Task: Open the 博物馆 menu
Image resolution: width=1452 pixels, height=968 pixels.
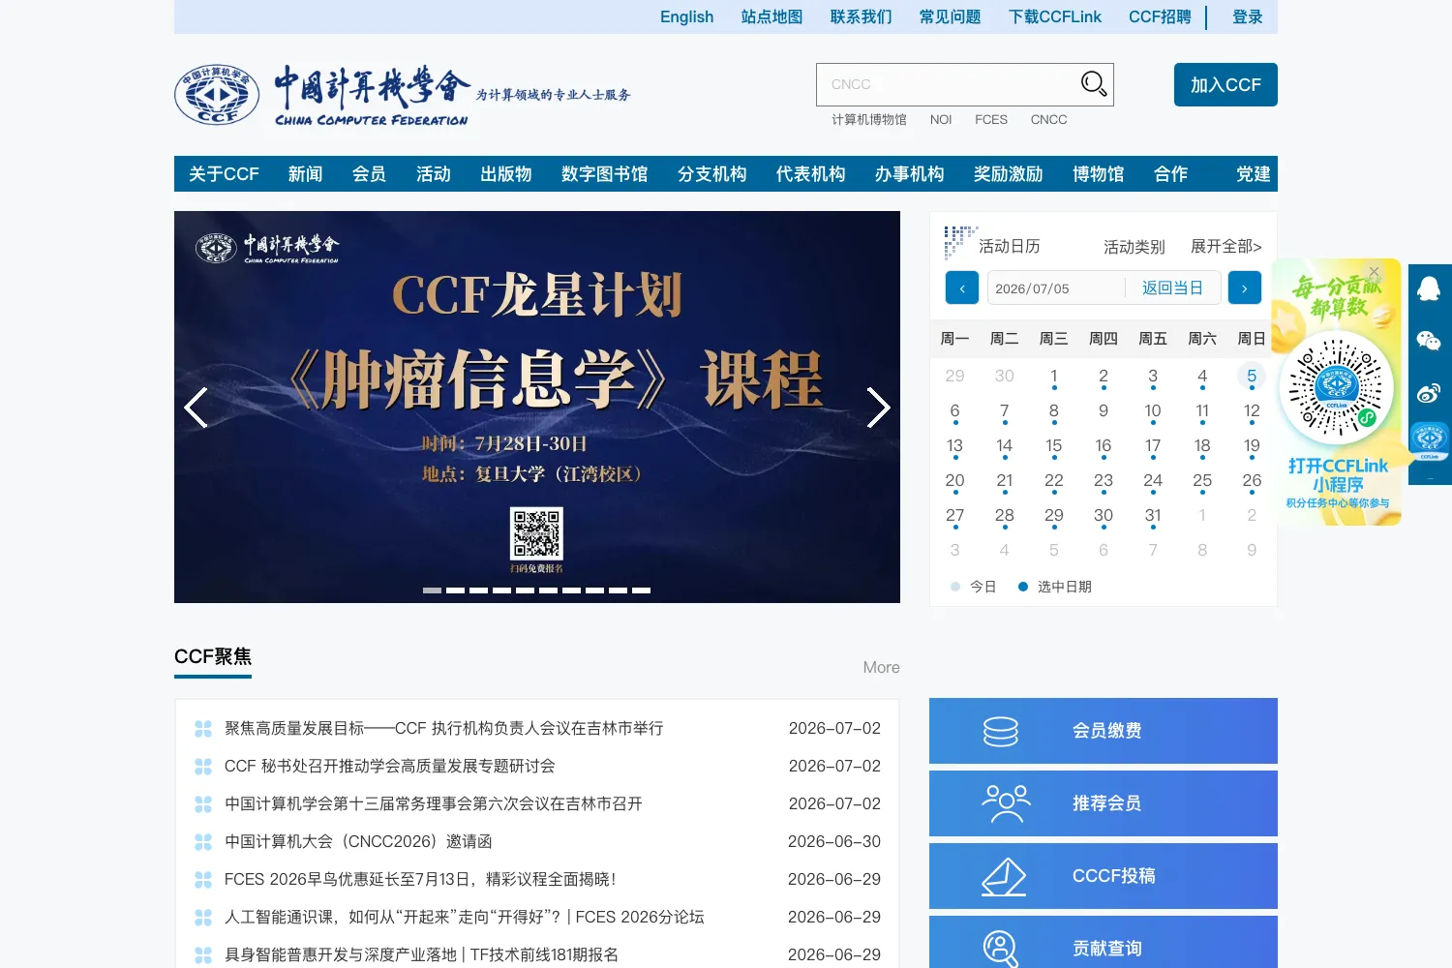Action: [1099, 174]
